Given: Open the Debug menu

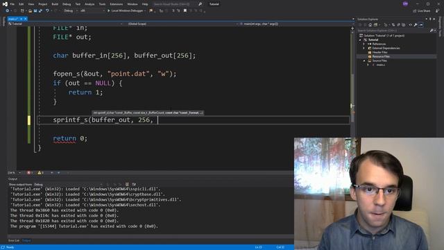Looking at the screenshot, I should coord(67,4).
